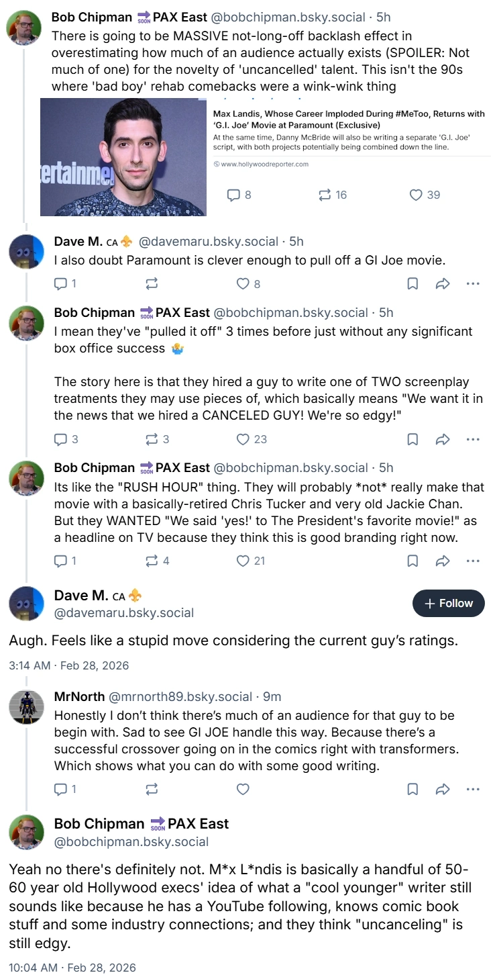This screenshot has width=493, height=979.
Task: Click MrNorth's avatar image
Action: (26, 706)
